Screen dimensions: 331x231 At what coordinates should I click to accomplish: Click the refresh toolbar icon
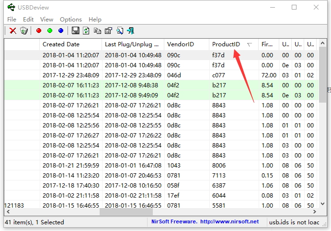(x=86, y=31)
